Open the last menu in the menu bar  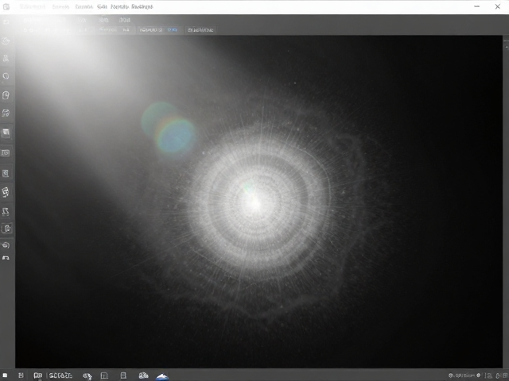tap(142, 6)
